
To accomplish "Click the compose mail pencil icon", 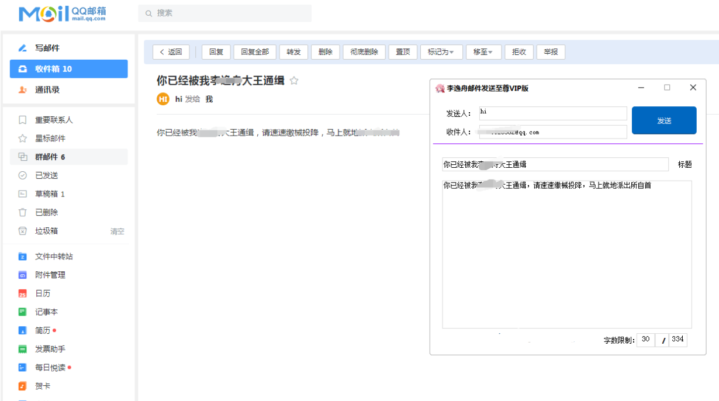I will click(x=23, y=48).
